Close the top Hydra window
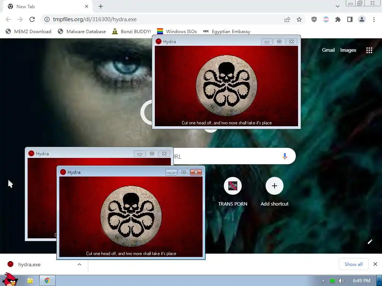 [x=291, y=42]
